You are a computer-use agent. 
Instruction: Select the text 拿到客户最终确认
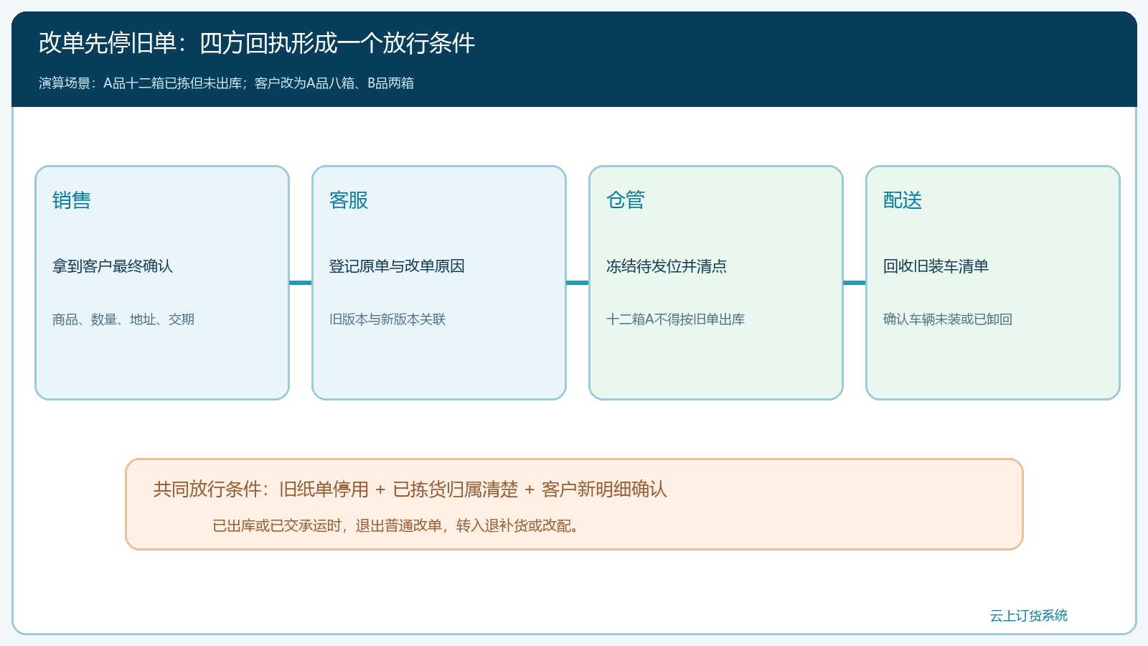click(x=113, y=266)
